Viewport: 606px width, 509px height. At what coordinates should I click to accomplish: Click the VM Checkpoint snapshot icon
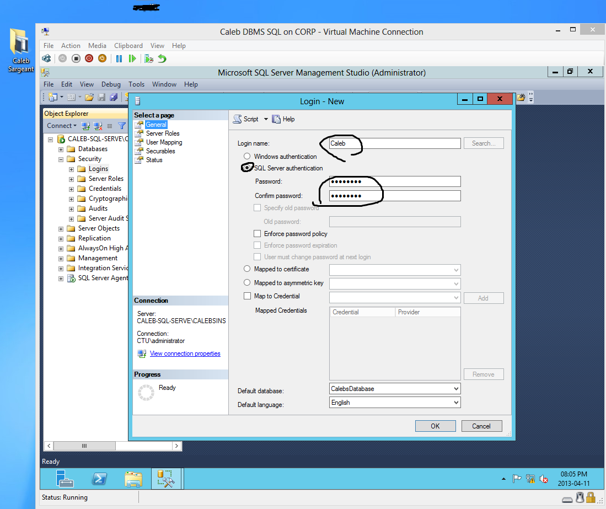click(x=149, y=59)
